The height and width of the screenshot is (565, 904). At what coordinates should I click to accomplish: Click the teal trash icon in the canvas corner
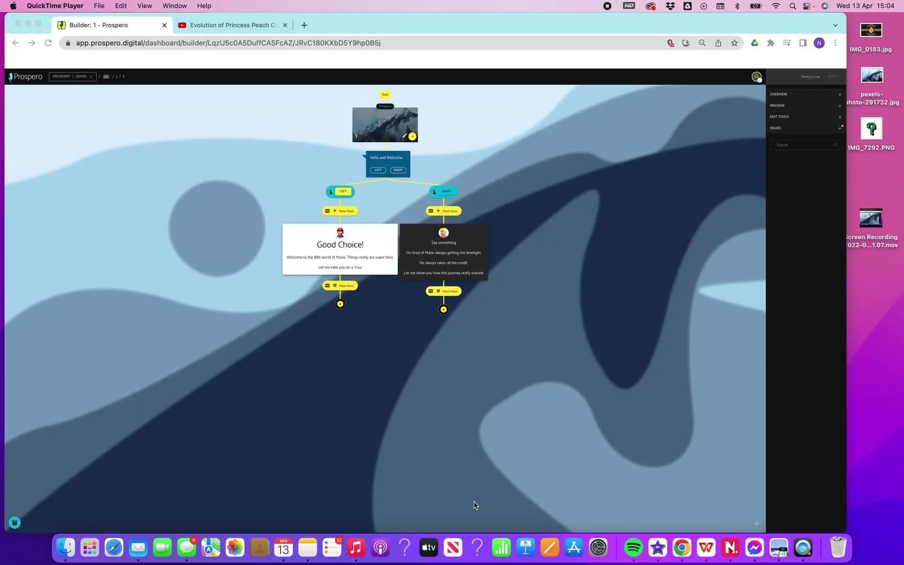tap(15, 523)
